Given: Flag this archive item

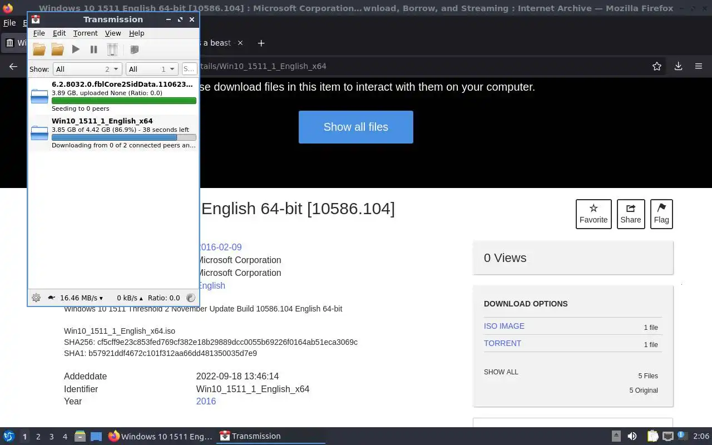Looking at the screenshot, I should (661, 214).
